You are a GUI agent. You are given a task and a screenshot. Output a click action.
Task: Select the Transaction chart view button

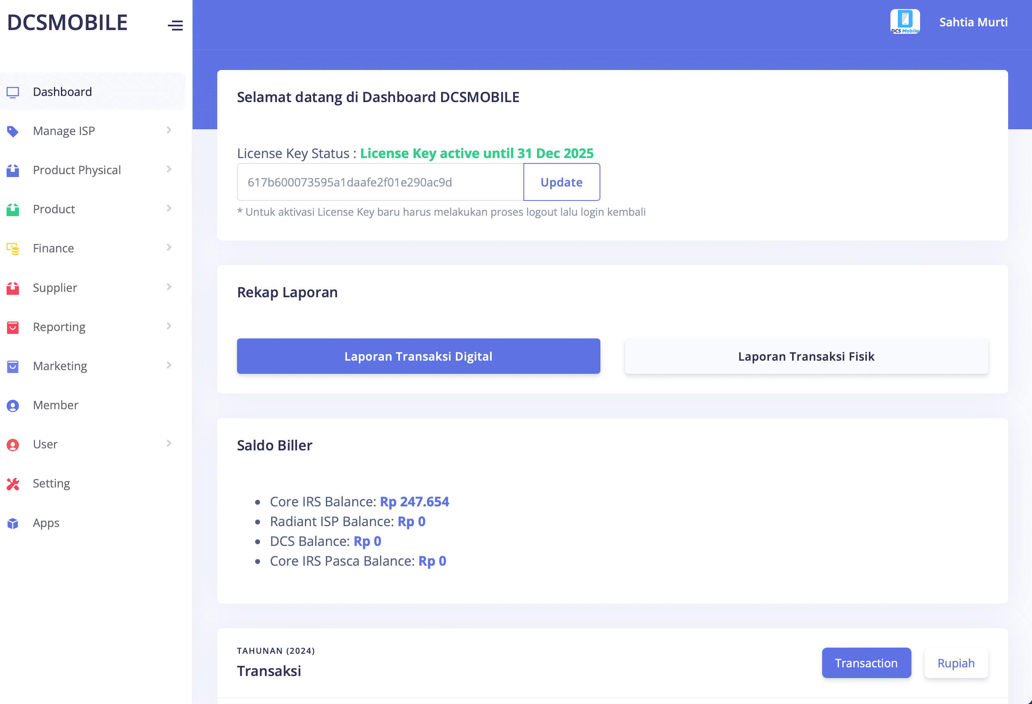(x=866, y=663)
